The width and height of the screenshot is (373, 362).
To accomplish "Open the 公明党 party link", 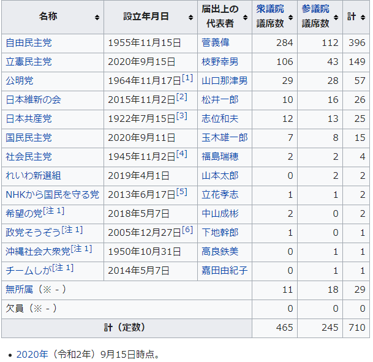I will (20, 81).
